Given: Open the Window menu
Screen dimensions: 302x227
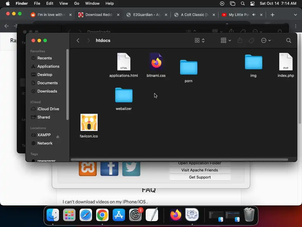Looking at the screenshot, I should coord(92,4).
